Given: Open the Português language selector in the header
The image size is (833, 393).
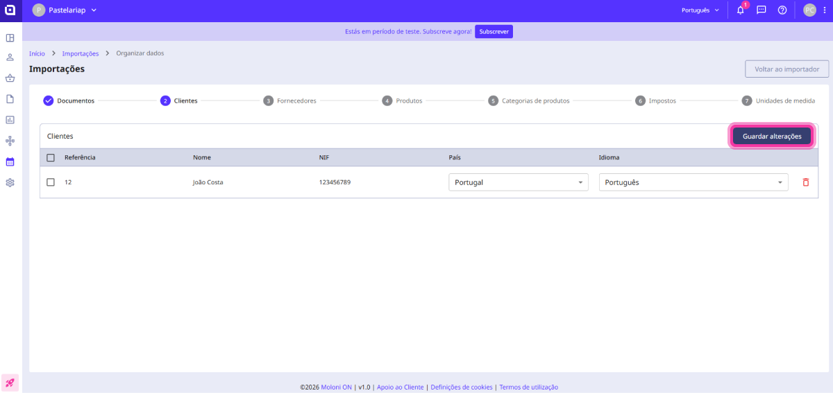Looking at the screenshot, I should point(700,10).
